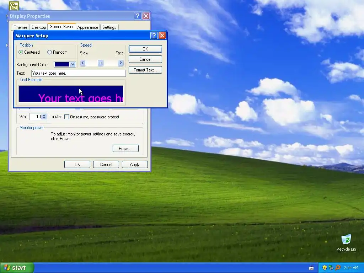Click the Display Properties help question icon
The image size is (364, 273).
tap(138, 16)
